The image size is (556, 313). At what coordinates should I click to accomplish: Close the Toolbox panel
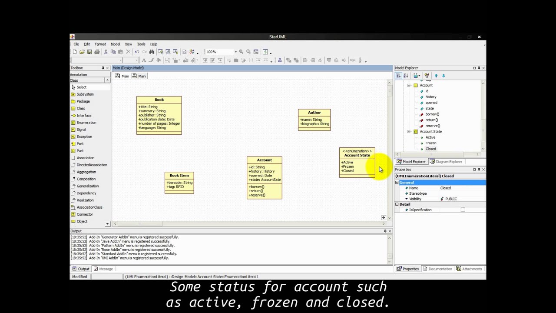click(x=107, y=68)
